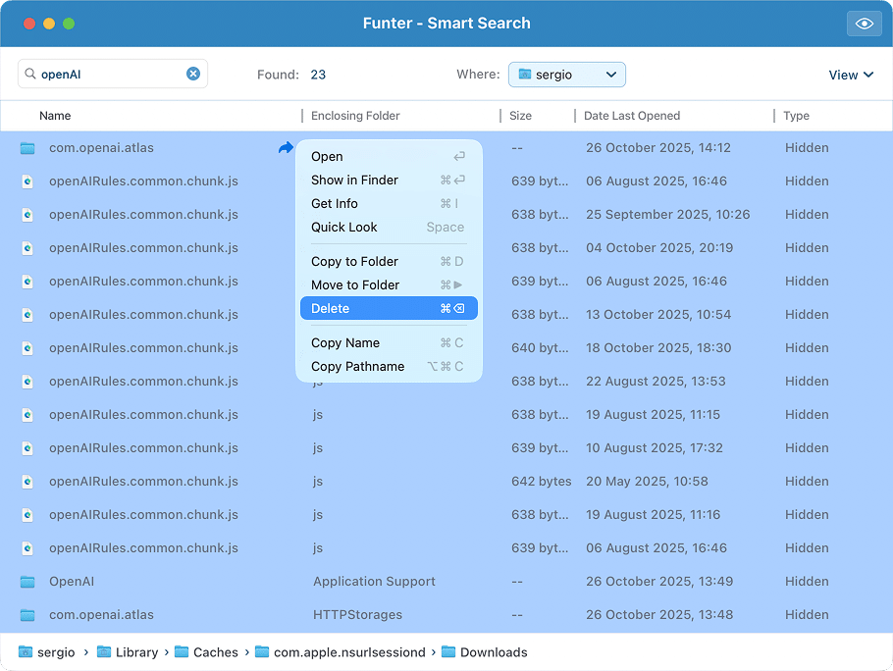Toggle hidden files visibility eye button
Viewport: 893px width, 671px height.
(864, 24)
